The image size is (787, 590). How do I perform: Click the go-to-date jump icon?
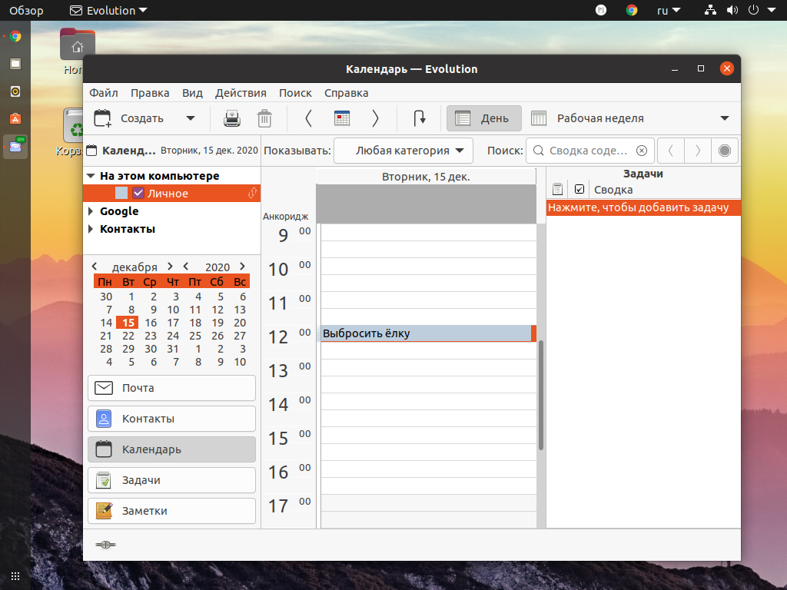point(420,118)
